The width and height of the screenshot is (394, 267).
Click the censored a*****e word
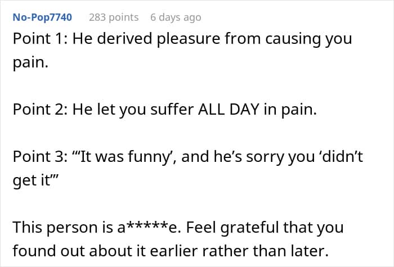tap(149, 227)
